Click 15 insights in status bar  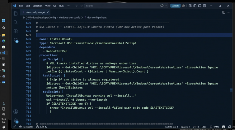click(26, 127)
